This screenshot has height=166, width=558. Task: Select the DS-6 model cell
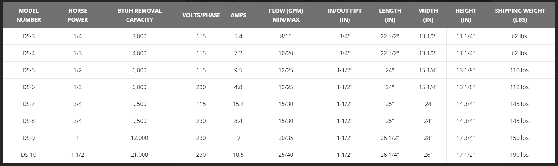coord(29,87)
